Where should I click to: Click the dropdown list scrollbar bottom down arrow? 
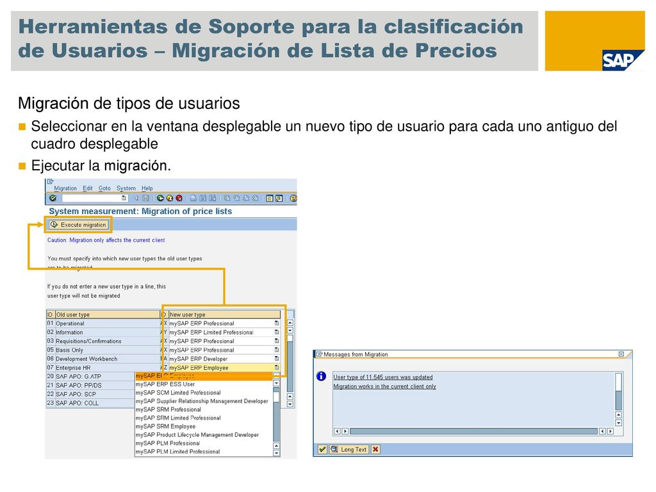point(277,453)
